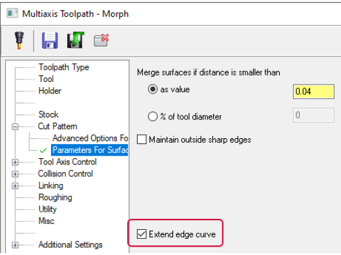Click the yellow 0.04 merge distance field

point(314,92)
